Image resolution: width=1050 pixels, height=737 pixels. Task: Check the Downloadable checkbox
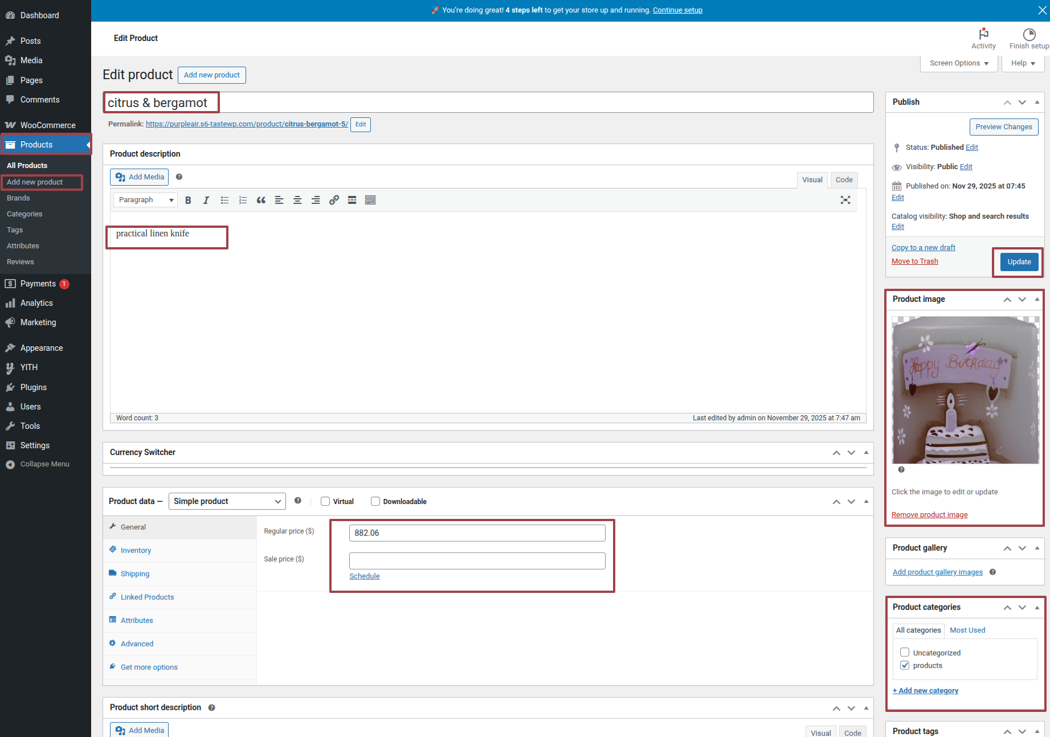tap(375, 501)
